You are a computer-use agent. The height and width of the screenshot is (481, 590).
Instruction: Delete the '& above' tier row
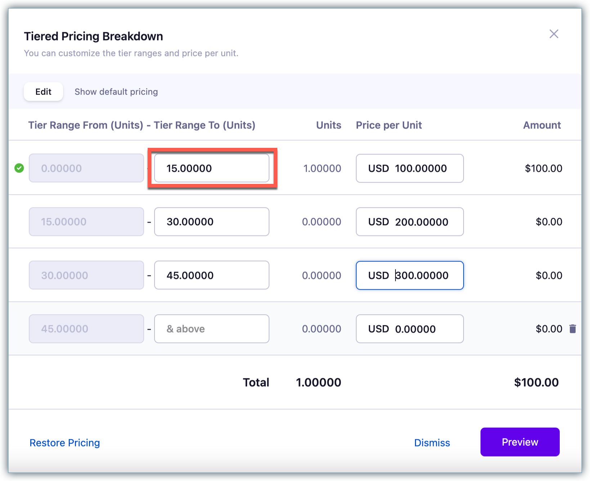tap(572, 329)
